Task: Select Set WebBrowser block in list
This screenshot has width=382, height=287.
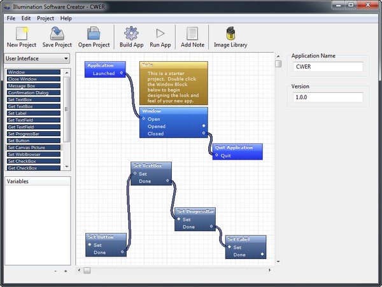Action: coord(33,155)
